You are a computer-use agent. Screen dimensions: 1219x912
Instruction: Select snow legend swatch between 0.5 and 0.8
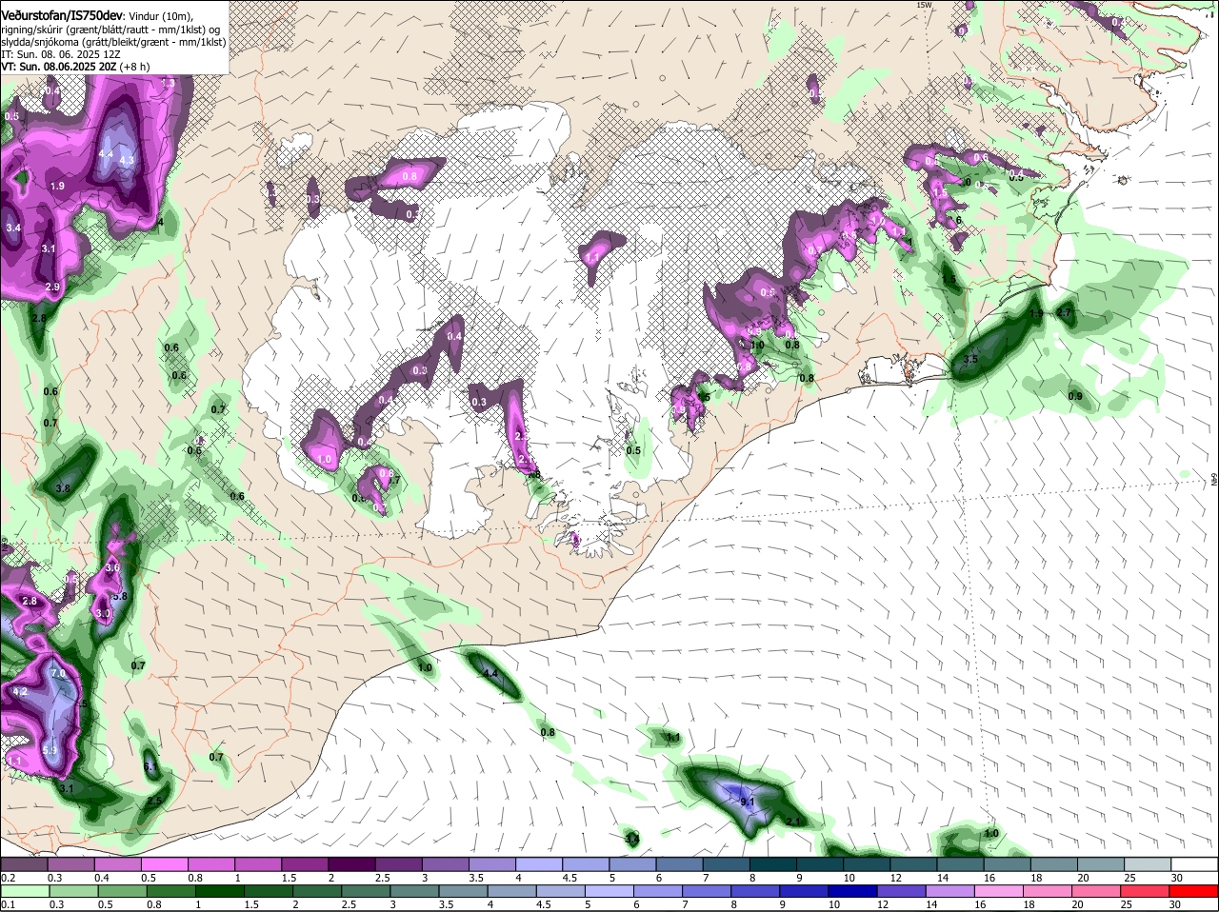pyautogui.click(x=165, y=864)
